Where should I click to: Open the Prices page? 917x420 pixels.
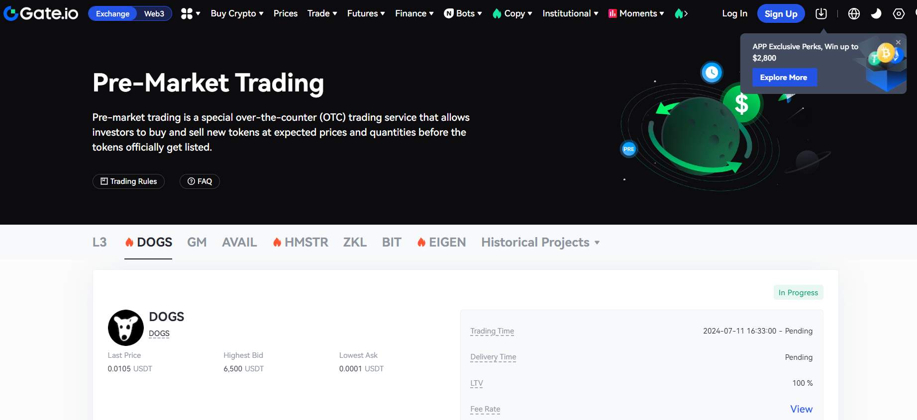coord(286,13)
